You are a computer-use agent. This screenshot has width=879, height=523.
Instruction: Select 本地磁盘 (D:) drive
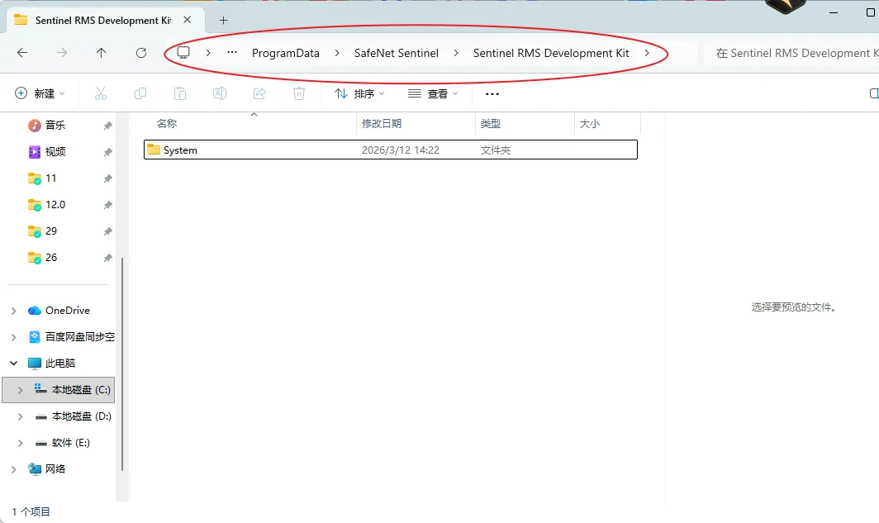click(x=81, y=416)
